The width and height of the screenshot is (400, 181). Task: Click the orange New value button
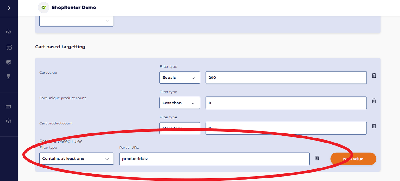click(x=353, y=159)
